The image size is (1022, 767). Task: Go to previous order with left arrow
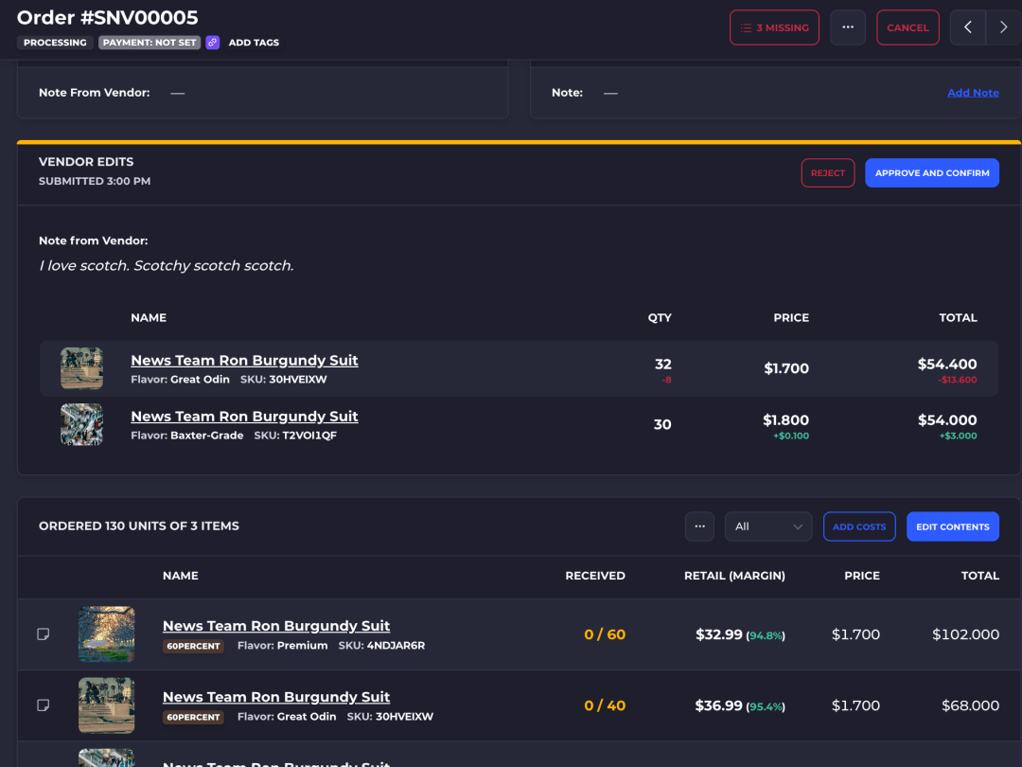(968, 27)
